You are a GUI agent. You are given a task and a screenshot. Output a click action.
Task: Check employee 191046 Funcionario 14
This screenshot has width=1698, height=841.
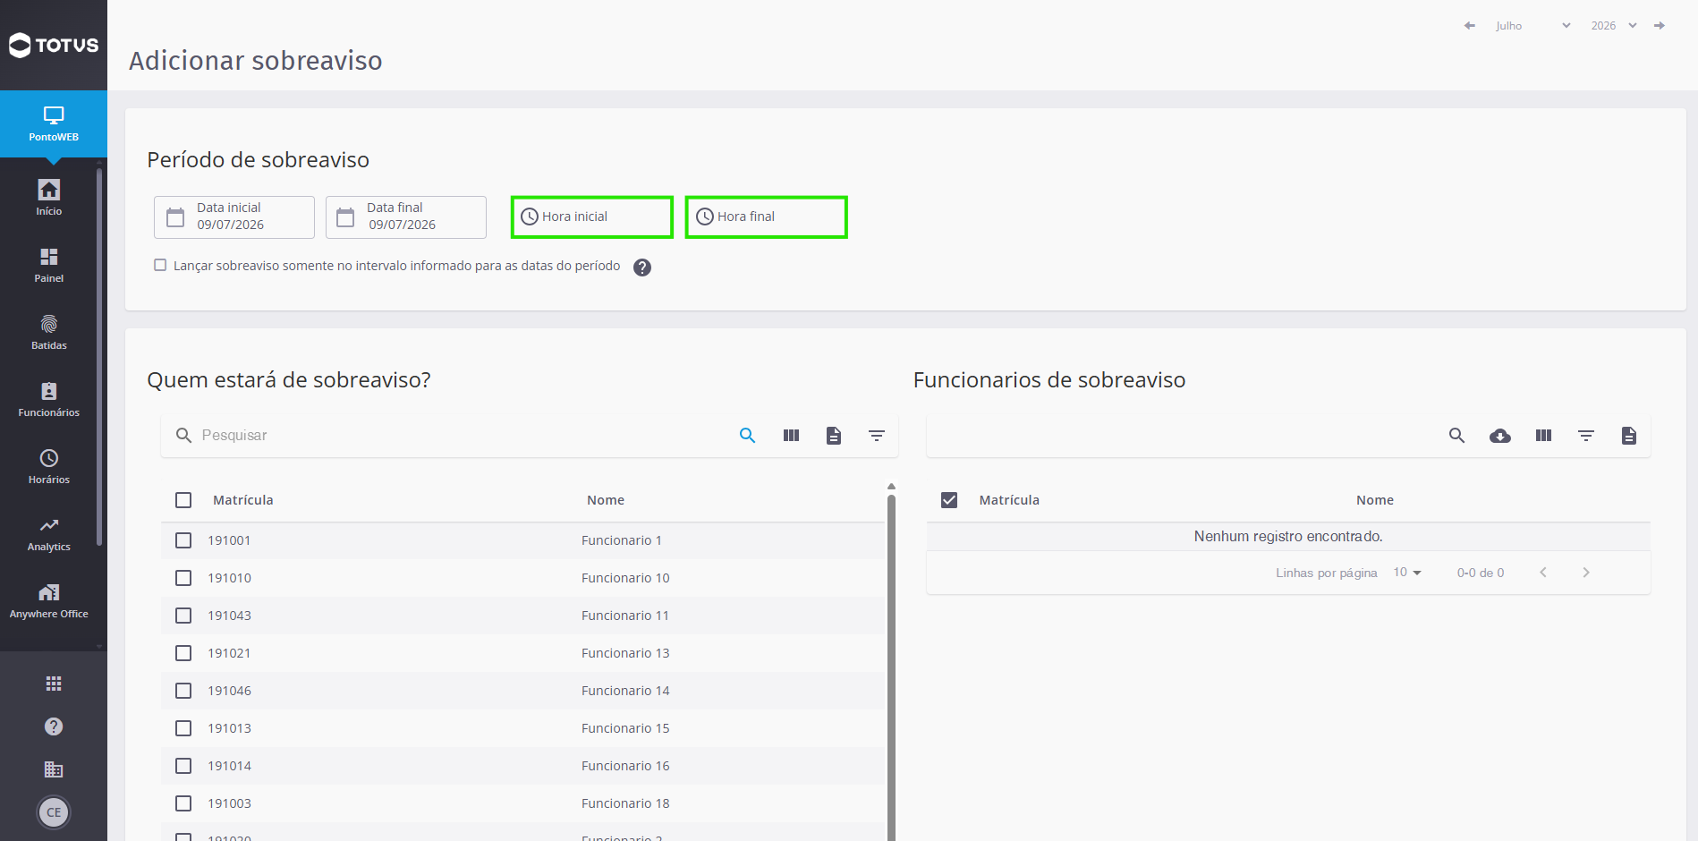(x=183, y=691)
